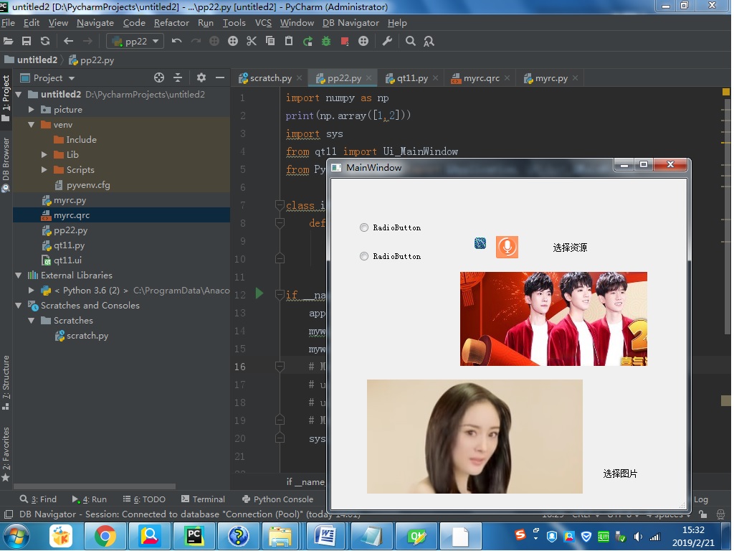Collapse Scratches and Consoles node
The image size is (734, 551).
[18, 306]
